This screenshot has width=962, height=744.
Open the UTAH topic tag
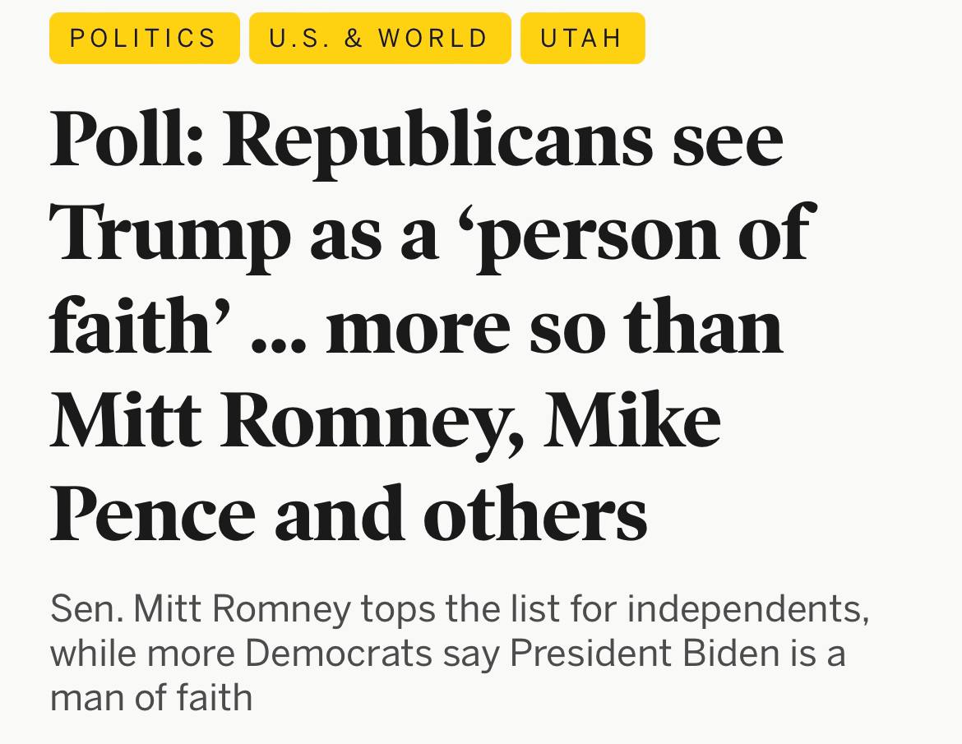click(x=582, y=39)
